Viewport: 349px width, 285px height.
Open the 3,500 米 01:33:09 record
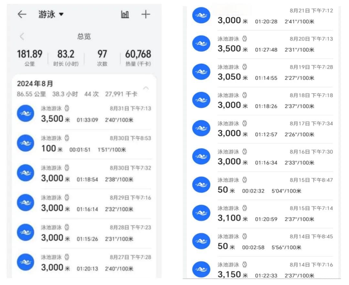(x=84, y=114)
